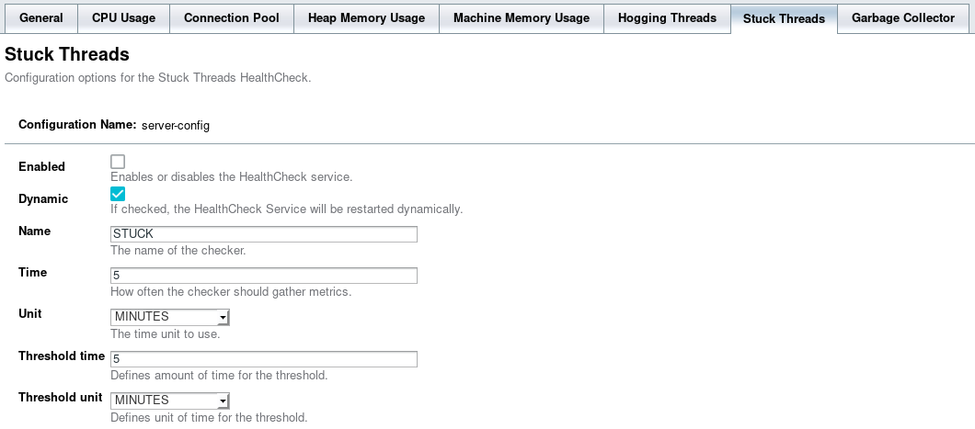Click 'Defines amount of time for the threshold.' text
Viewport: 975px width, 429px height.
click(219, 376)
